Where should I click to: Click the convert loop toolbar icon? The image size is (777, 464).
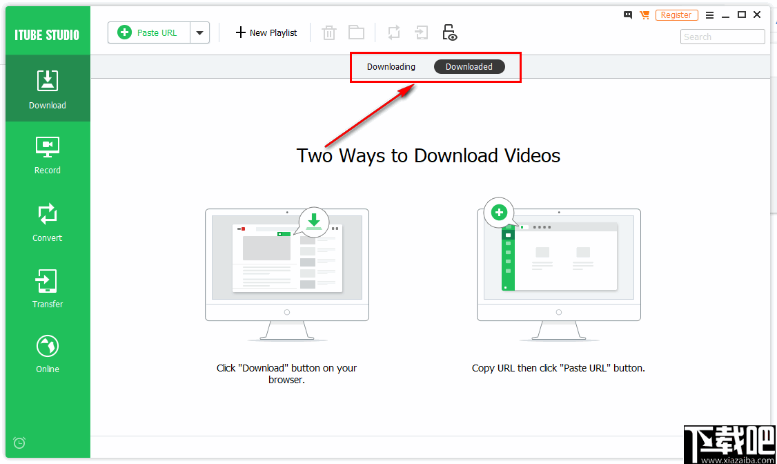[x=393, y=32]
